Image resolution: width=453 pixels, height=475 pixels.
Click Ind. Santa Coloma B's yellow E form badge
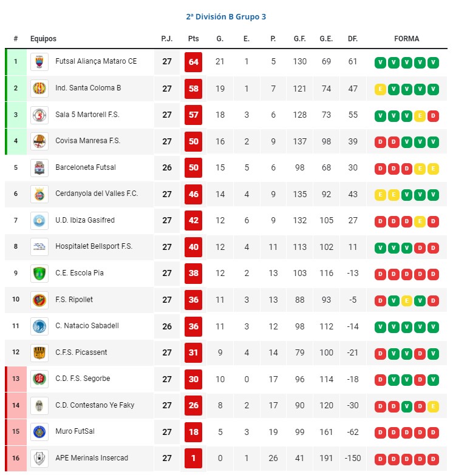tap(380, 89)
